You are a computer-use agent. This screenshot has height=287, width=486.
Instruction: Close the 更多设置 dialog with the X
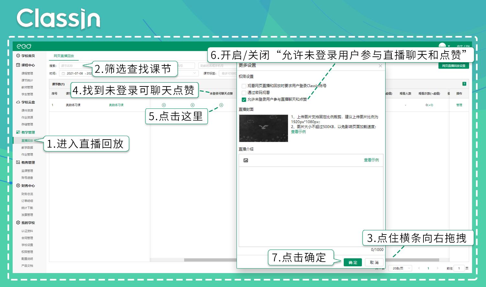tap(380, 66)
